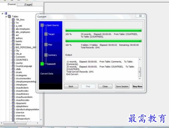This screenshot has width=169, height=129.
Task: Click the Back button in Convert dialog
Action: click(71, 86)
